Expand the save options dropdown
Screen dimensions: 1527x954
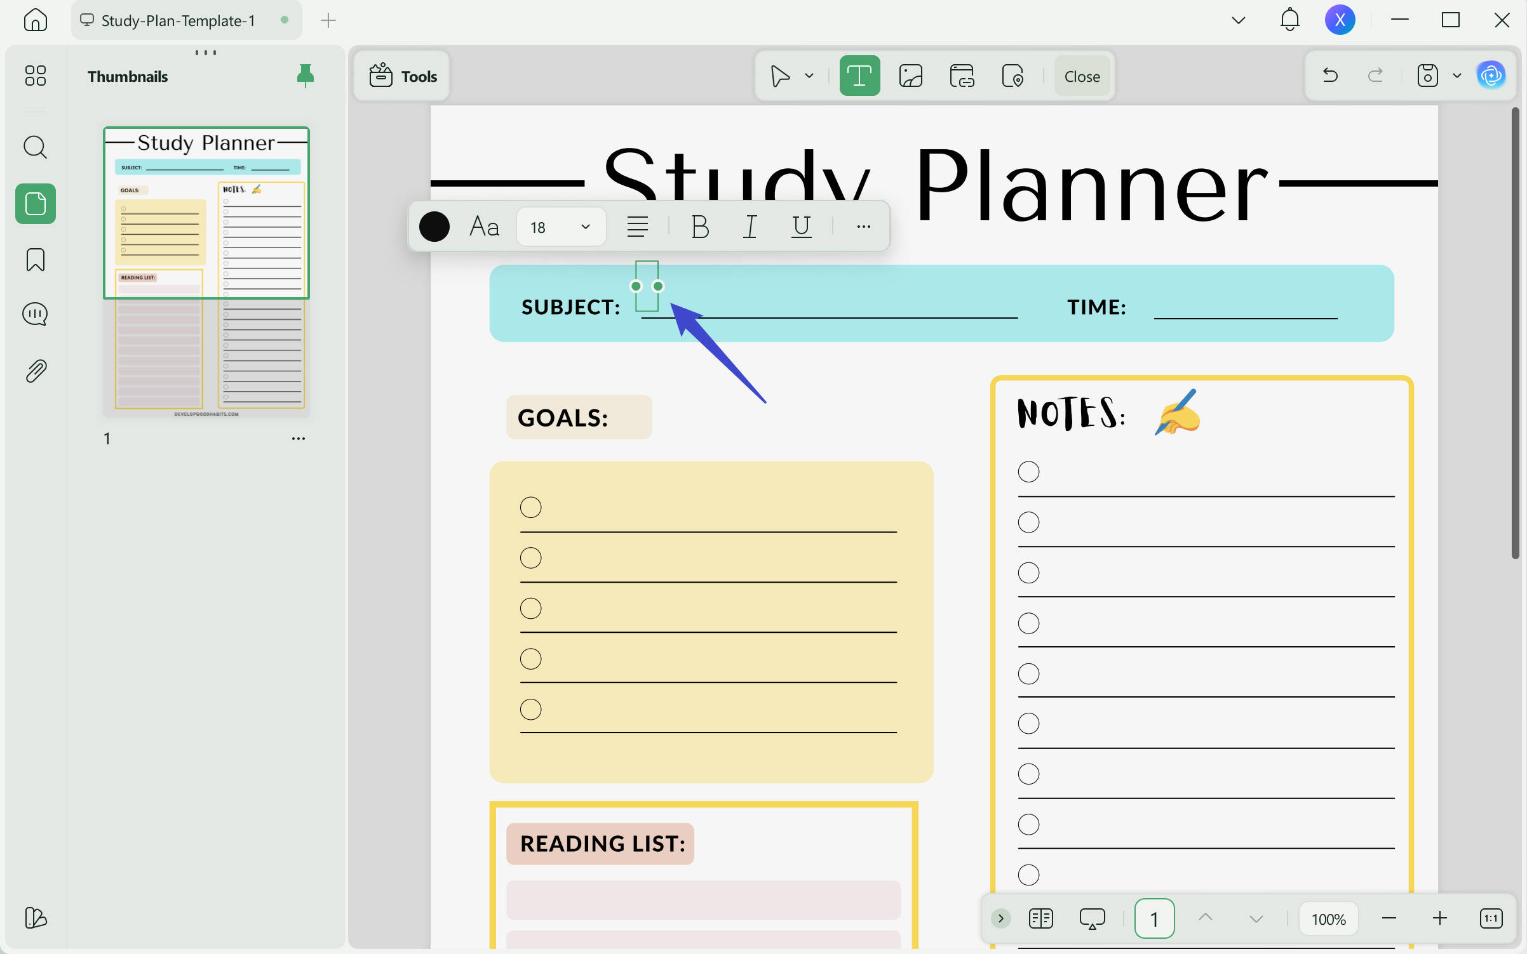tap(1457, 76)
